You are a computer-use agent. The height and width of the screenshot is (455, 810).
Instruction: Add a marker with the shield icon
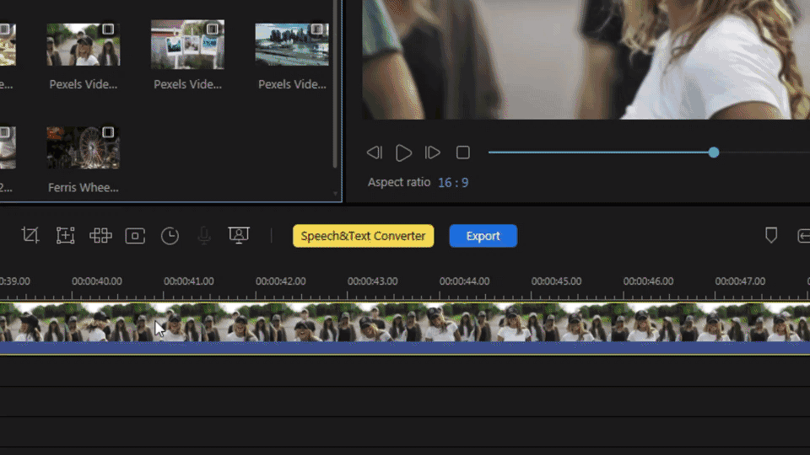click(770, 236)
